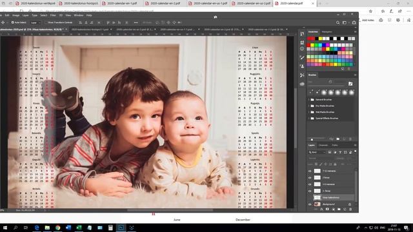
Task: Open the Windows Start button
Action: (x=5, y=227)
